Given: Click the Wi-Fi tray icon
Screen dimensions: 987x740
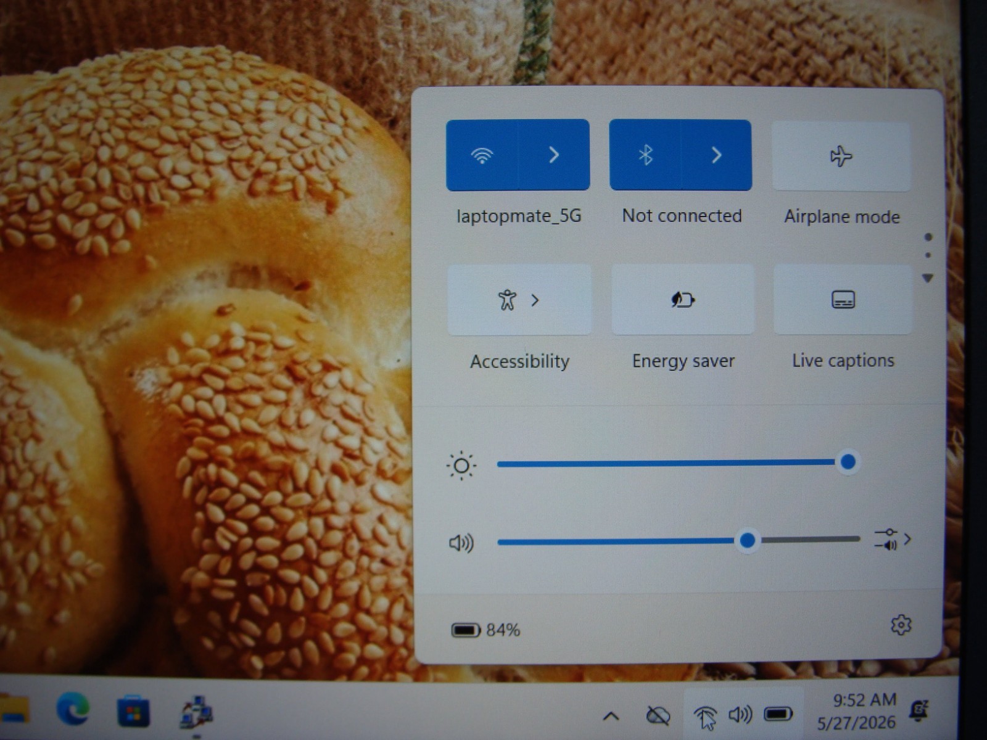Looking at the screenshot, I should point(705,716).
